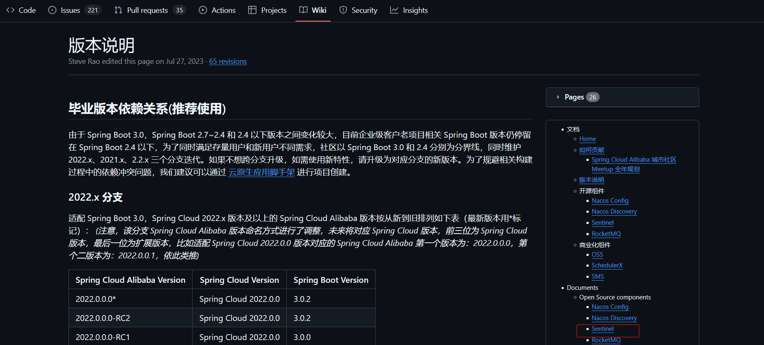The height and width of the screenshot is (345, 764).
Task: Click the Wiki book icon
Action: pyautogui.click(x=303, y=10)
